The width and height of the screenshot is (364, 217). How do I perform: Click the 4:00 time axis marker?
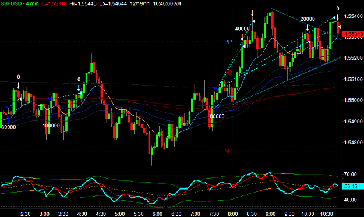click(x=82, y=214)
